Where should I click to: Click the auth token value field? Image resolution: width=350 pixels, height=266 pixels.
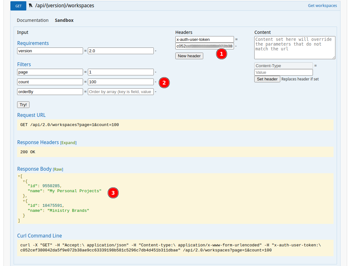click(x=204, y=46)
